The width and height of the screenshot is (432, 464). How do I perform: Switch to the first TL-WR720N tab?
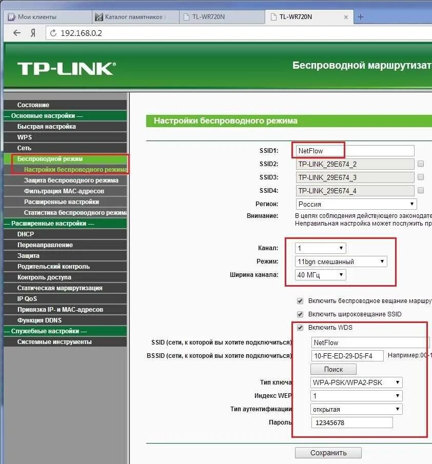[x=222, y=17]
